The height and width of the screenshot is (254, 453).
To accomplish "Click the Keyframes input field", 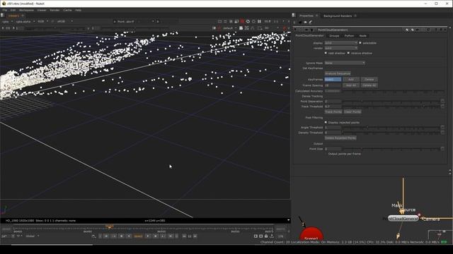I will click(333, 79).
